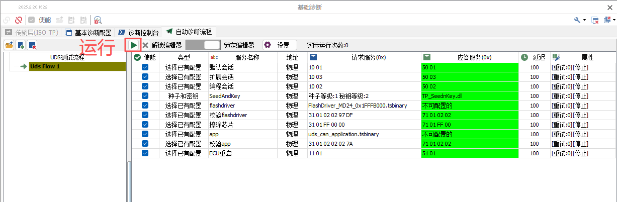617x202 pixels.
Task: Click response cell '51 01'
Action: (470, 153)
